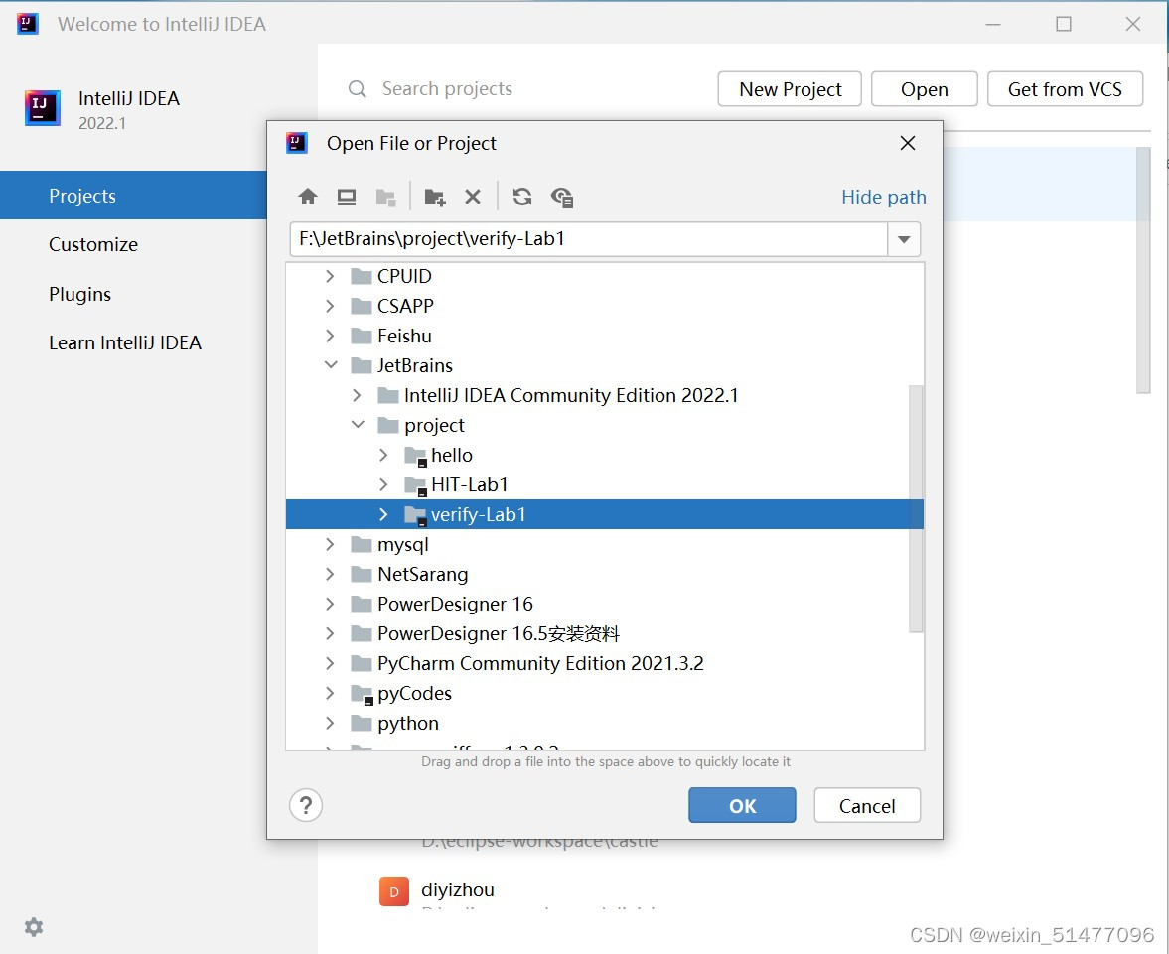Viewport: 1169px width, 954px height.
Task: Expand the PowerDesigner 16 folder
Action: point(330,604)
